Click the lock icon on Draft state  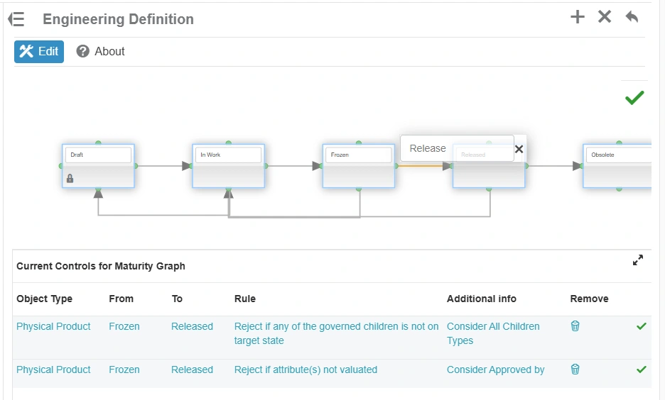coord(70,178)
